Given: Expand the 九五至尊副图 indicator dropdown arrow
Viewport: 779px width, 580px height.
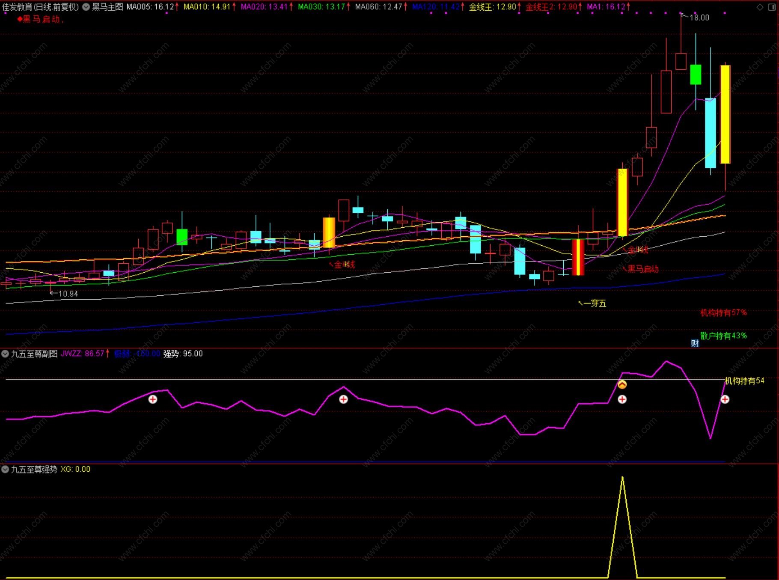Looking at the screenshot, I should click(5, 354).
